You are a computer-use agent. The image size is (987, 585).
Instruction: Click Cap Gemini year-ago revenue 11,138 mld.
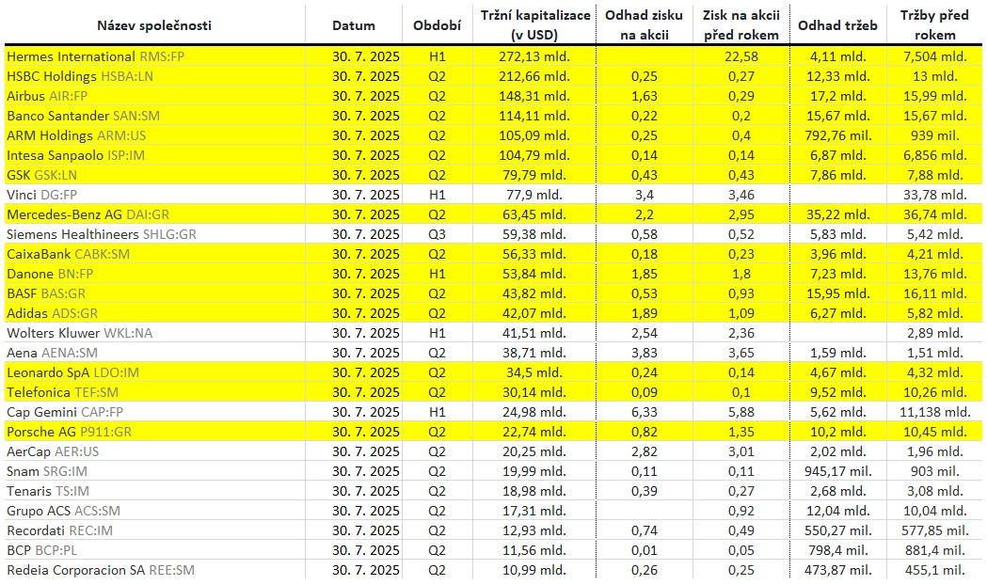pos(934,412)
